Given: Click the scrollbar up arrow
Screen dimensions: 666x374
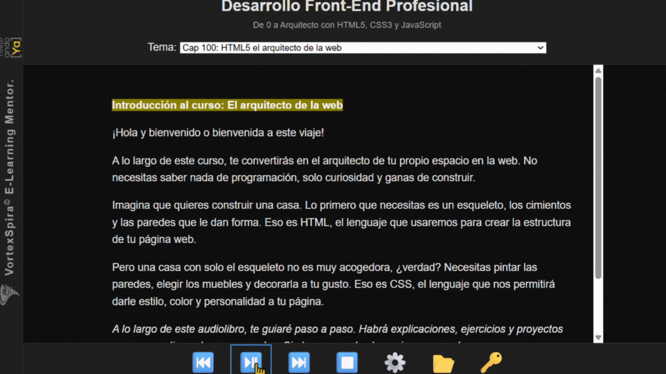Looking at the screenshot, I should click(x=598, y=71).
